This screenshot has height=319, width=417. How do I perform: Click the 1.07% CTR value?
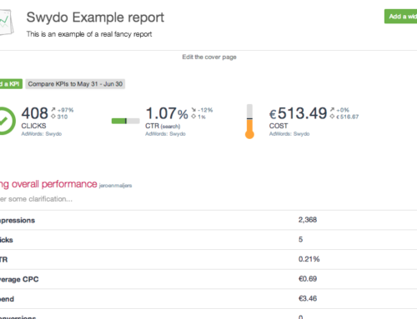pyautogui.click(x=167, y=113)
